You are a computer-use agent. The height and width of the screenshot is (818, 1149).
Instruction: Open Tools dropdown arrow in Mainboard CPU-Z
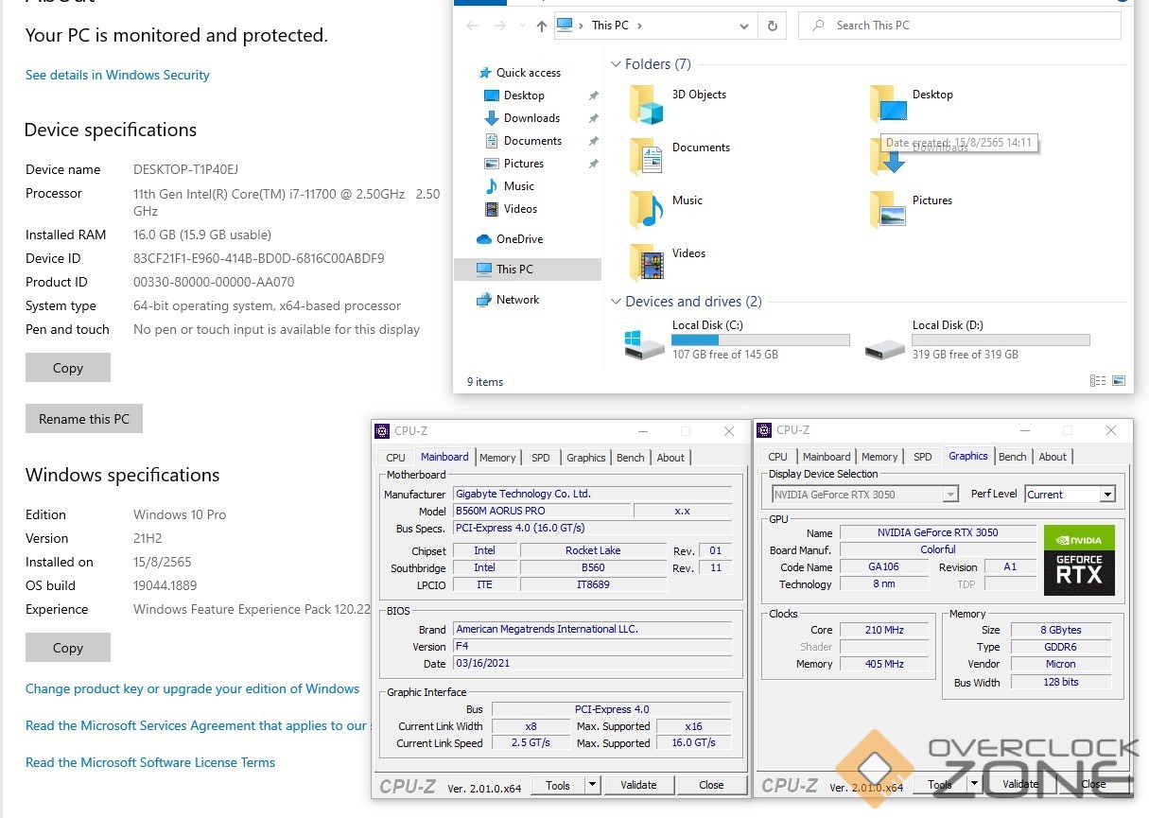pyautogui.click(x=592, y=785)
